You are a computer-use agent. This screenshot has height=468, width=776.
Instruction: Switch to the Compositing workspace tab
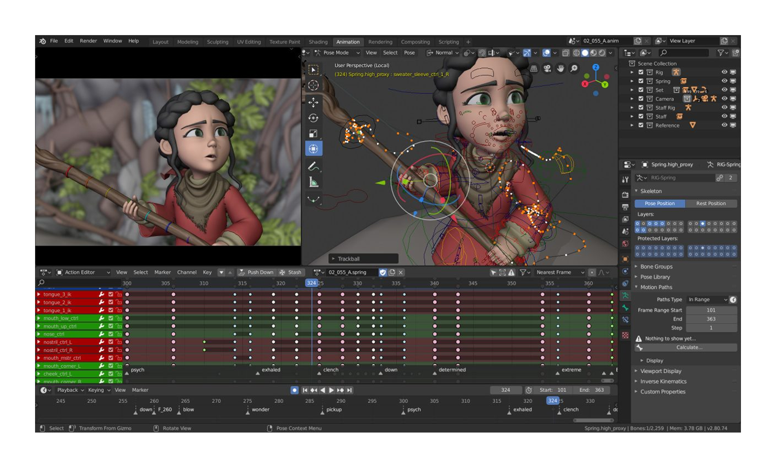pyautogui.click(x=415, y=42)
